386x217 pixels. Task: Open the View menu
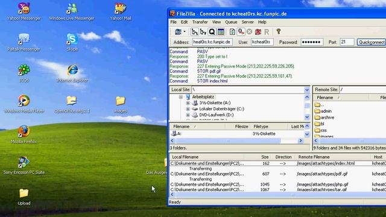pos(217,22)
